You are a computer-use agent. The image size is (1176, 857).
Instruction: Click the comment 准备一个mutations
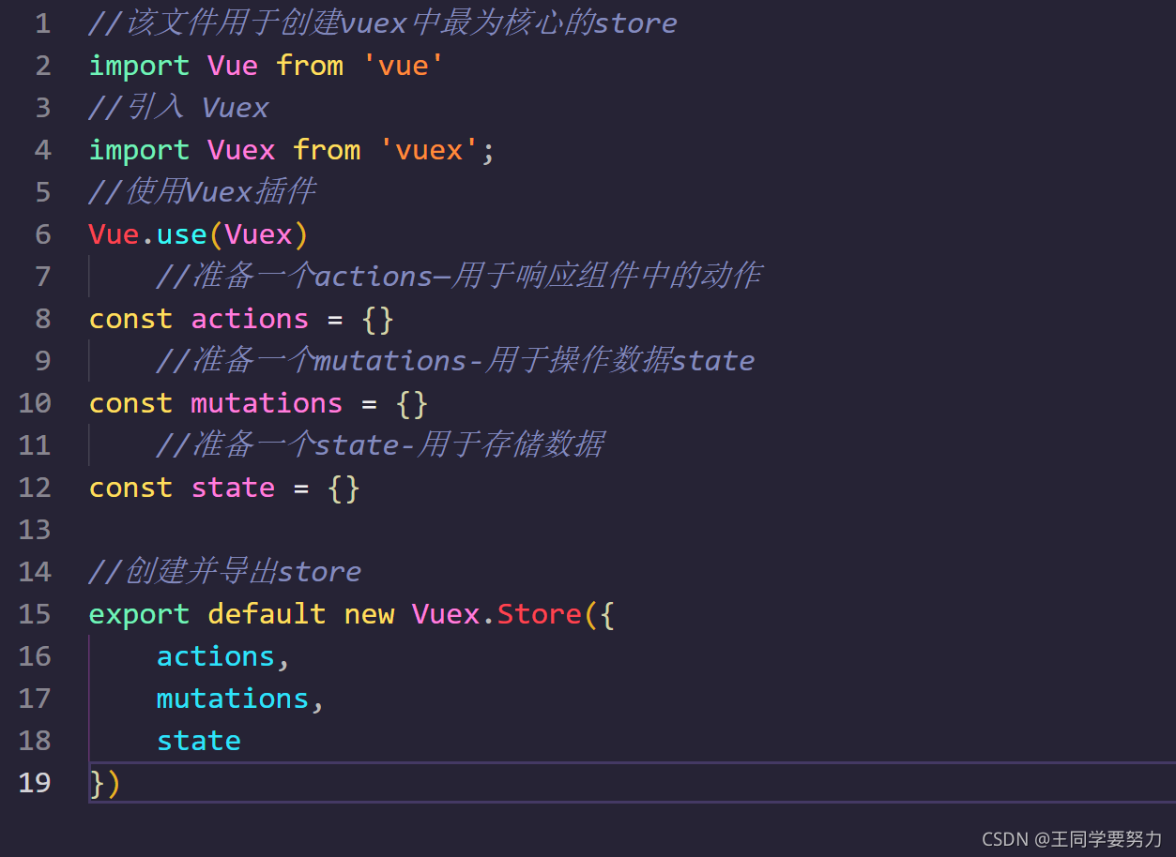[455, 361]
